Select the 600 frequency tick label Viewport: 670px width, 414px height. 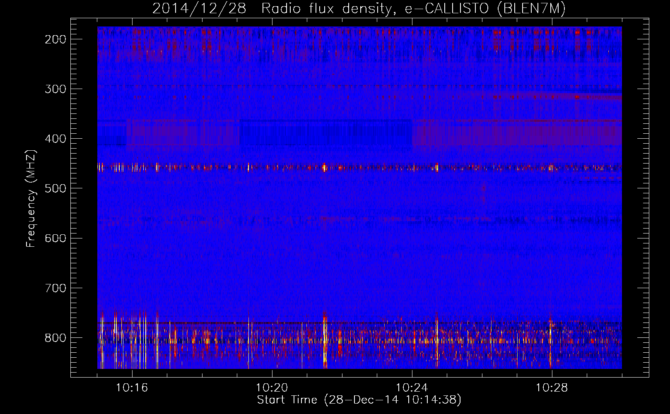coord(55,238)
